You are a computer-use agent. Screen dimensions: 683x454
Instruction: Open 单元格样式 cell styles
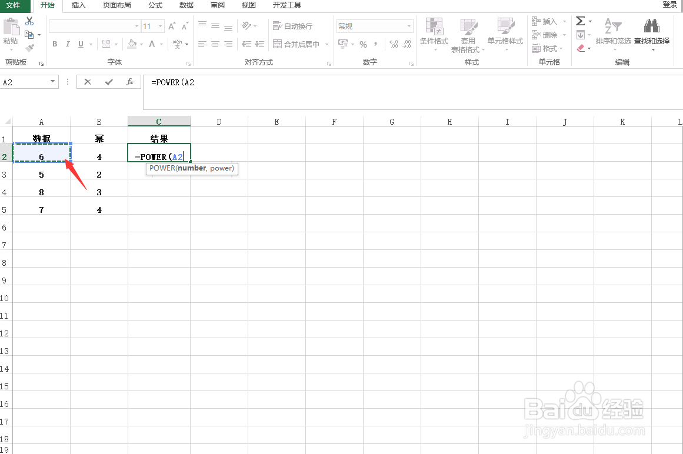tap(505, 35)
